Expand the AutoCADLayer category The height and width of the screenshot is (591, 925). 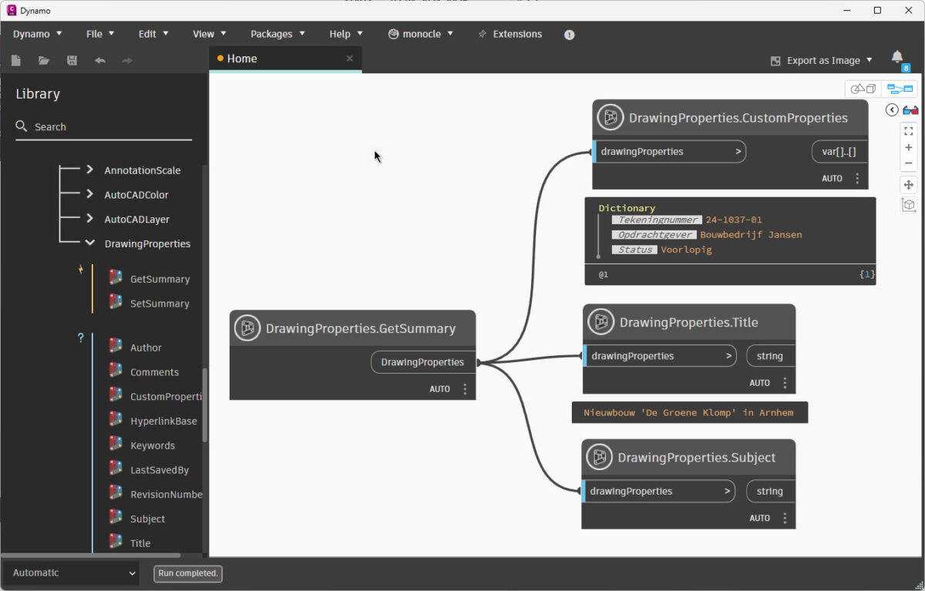[x=89, y=219]
